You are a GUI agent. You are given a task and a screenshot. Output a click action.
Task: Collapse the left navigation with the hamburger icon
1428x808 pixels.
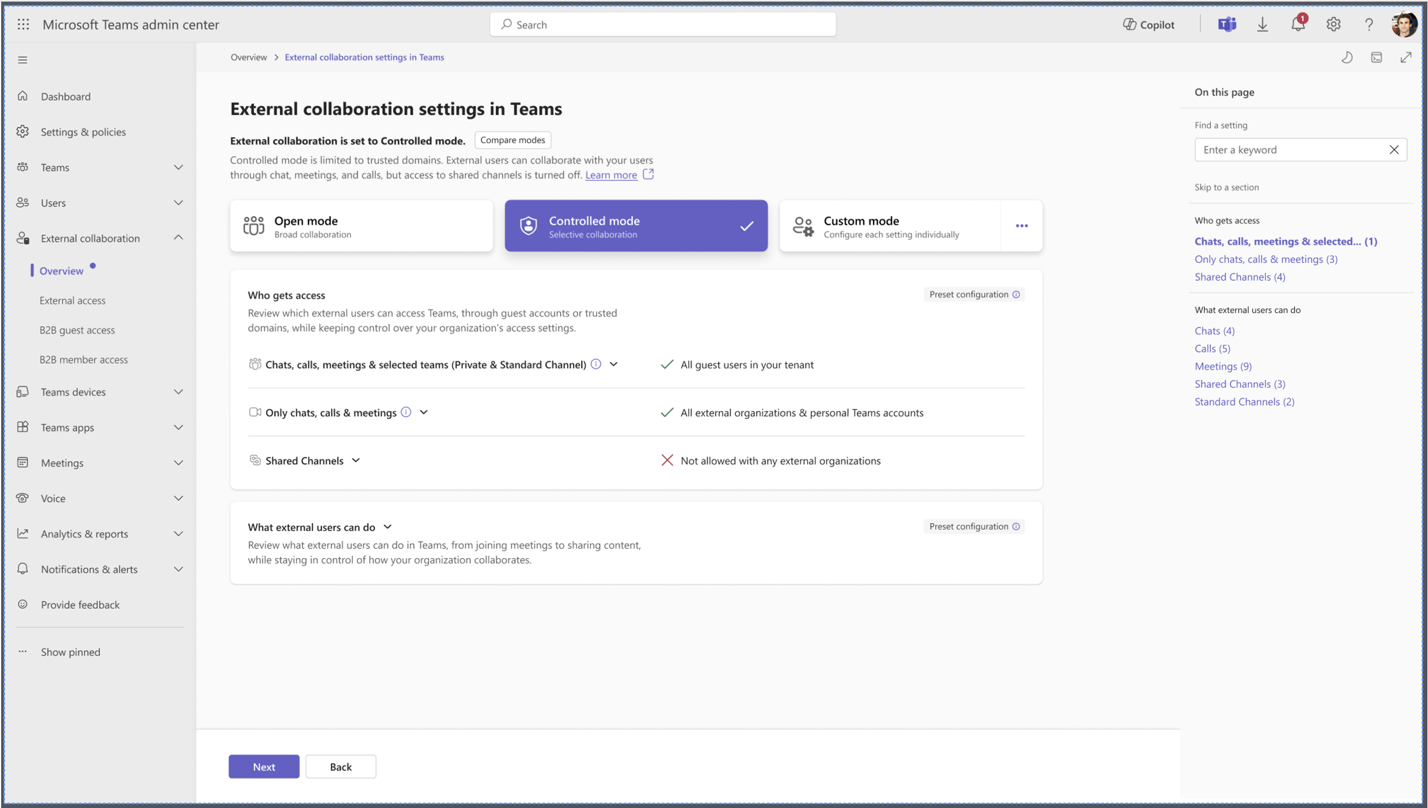pos(22,59)
